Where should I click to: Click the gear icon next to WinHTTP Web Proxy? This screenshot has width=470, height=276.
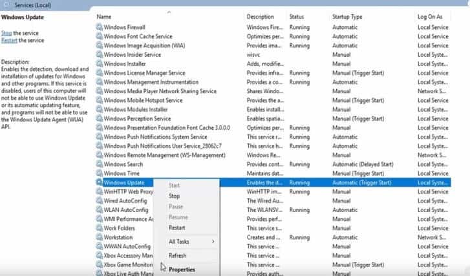(99, 191)
